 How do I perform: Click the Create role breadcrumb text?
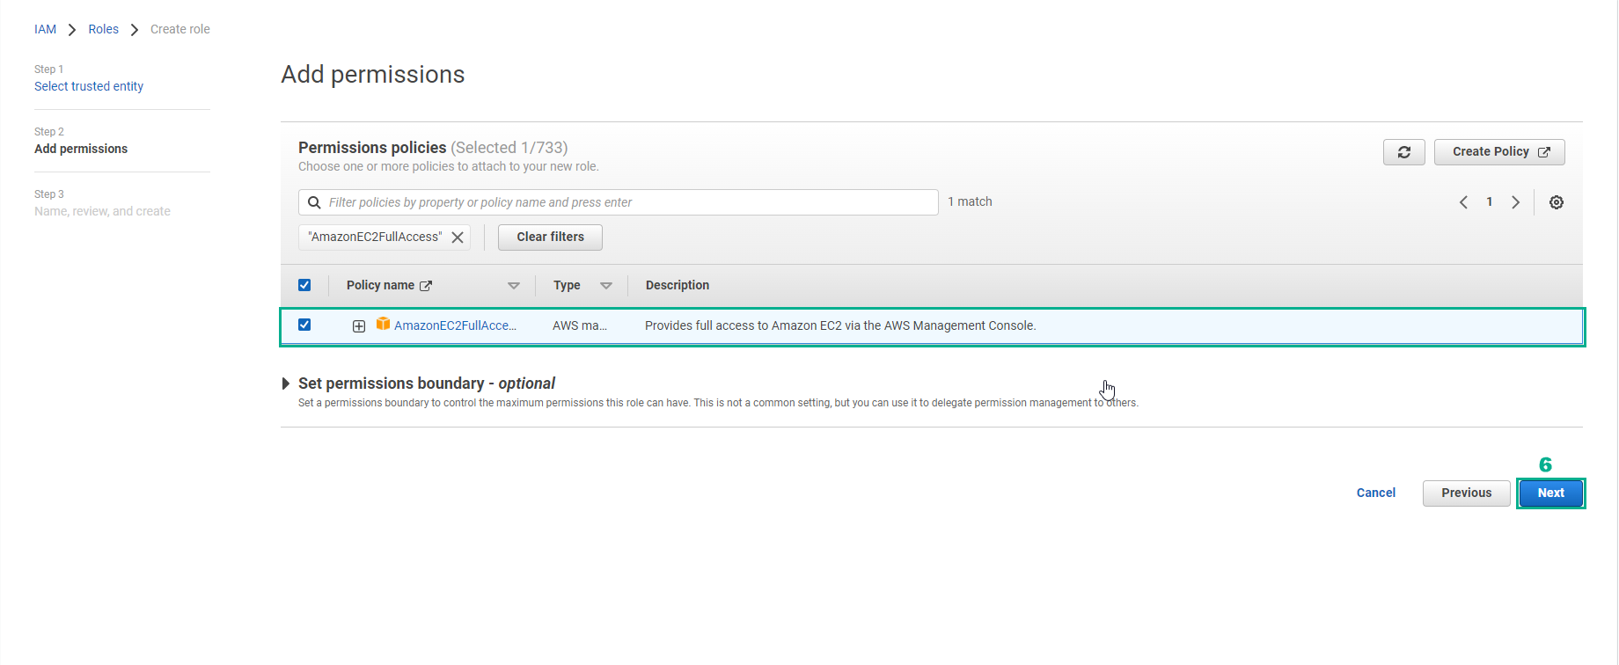pos(180,29)
